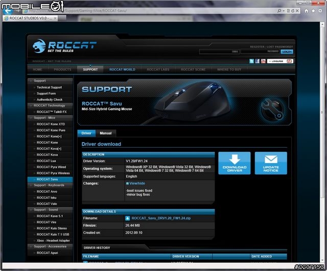Open Authenticity Check in sidebar

50,100
